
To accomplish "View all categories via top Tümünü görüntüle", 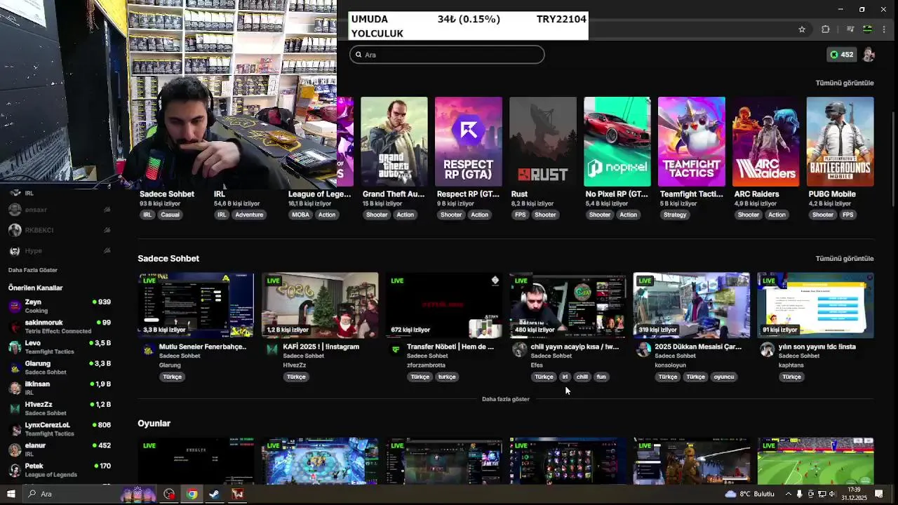I will [844, 83].
